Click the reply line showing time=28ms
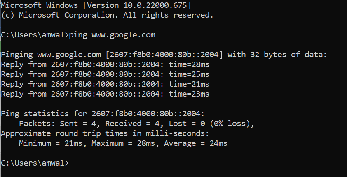 pyautogui.click(x=105, y=64)
